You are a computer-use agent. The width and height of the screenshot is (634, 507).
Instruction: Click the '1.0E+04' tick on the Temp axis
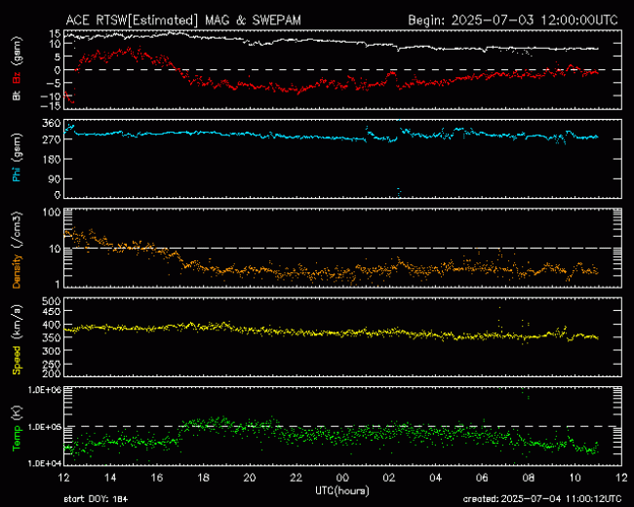[45, 463]
